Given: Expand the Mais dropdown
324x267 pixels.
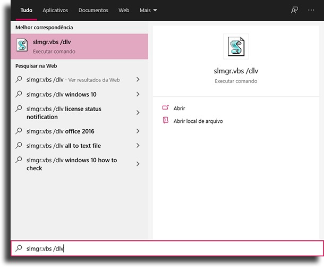Looking at the screenshot, I should tap(148, 10).
